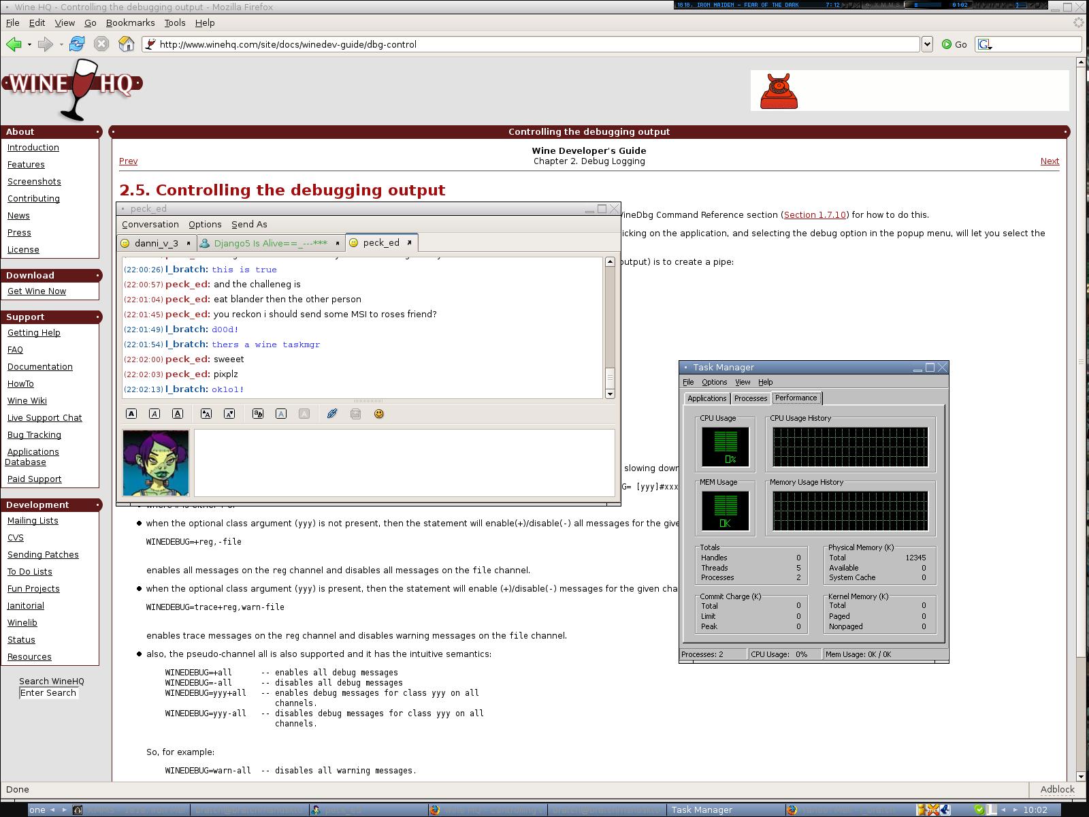
Task: Click the clock in the system tray
Action: [x=1035, y=810]
